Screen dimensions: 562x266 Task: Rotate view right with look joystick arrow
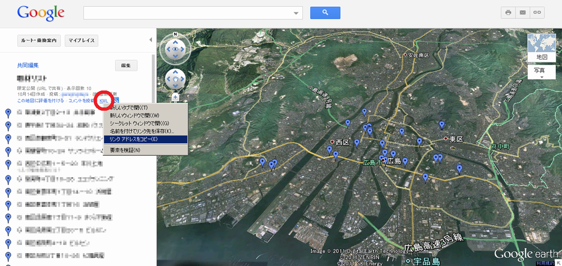point(183,49)
